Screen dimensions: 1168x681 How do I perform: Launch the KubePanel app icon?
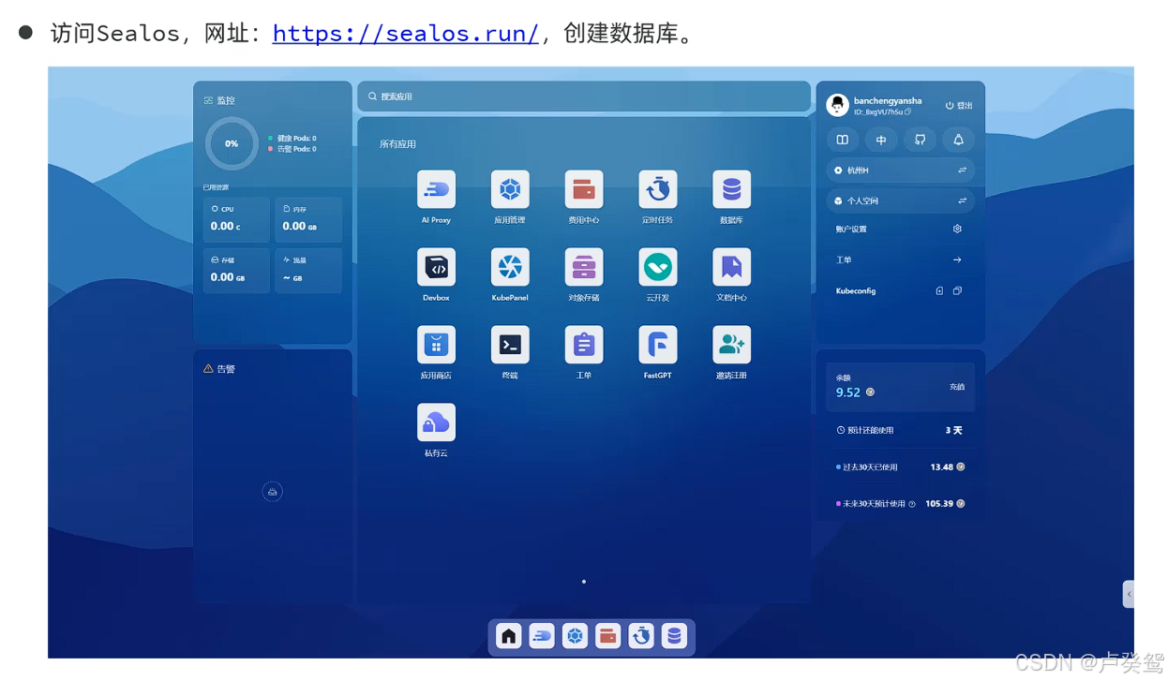510,267
